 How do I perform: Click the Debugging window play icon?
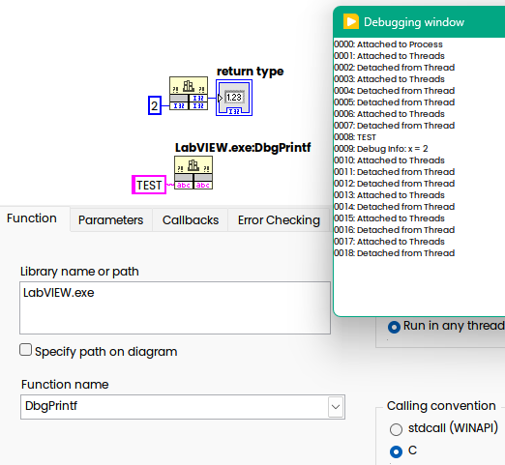point(351,22)
